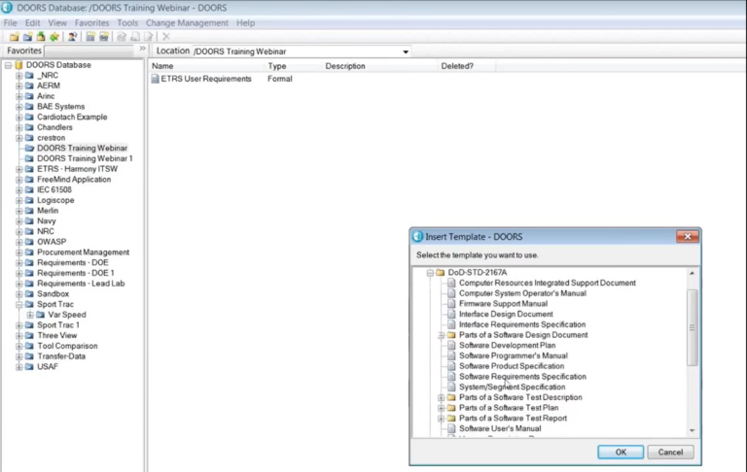Open the Location path dropdown
Viewport: 747px width, 472px height.
406,51
